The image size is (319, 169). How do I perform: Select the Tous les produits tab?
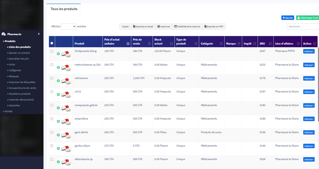tap(64, 9)
